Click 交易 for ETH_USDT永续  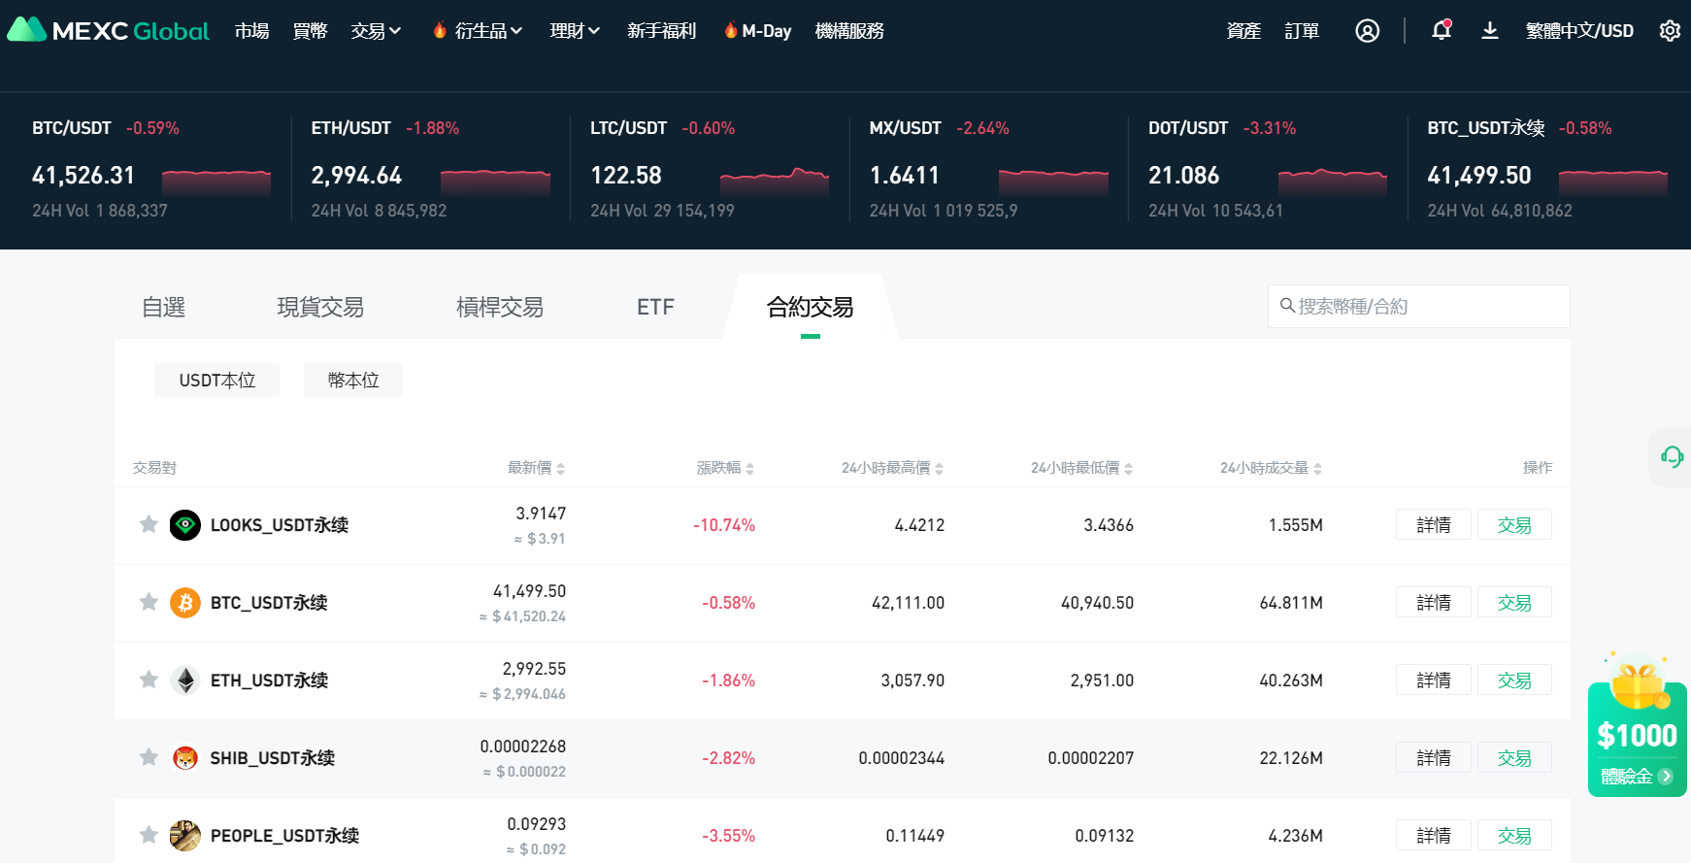(x=1514, y=680)
